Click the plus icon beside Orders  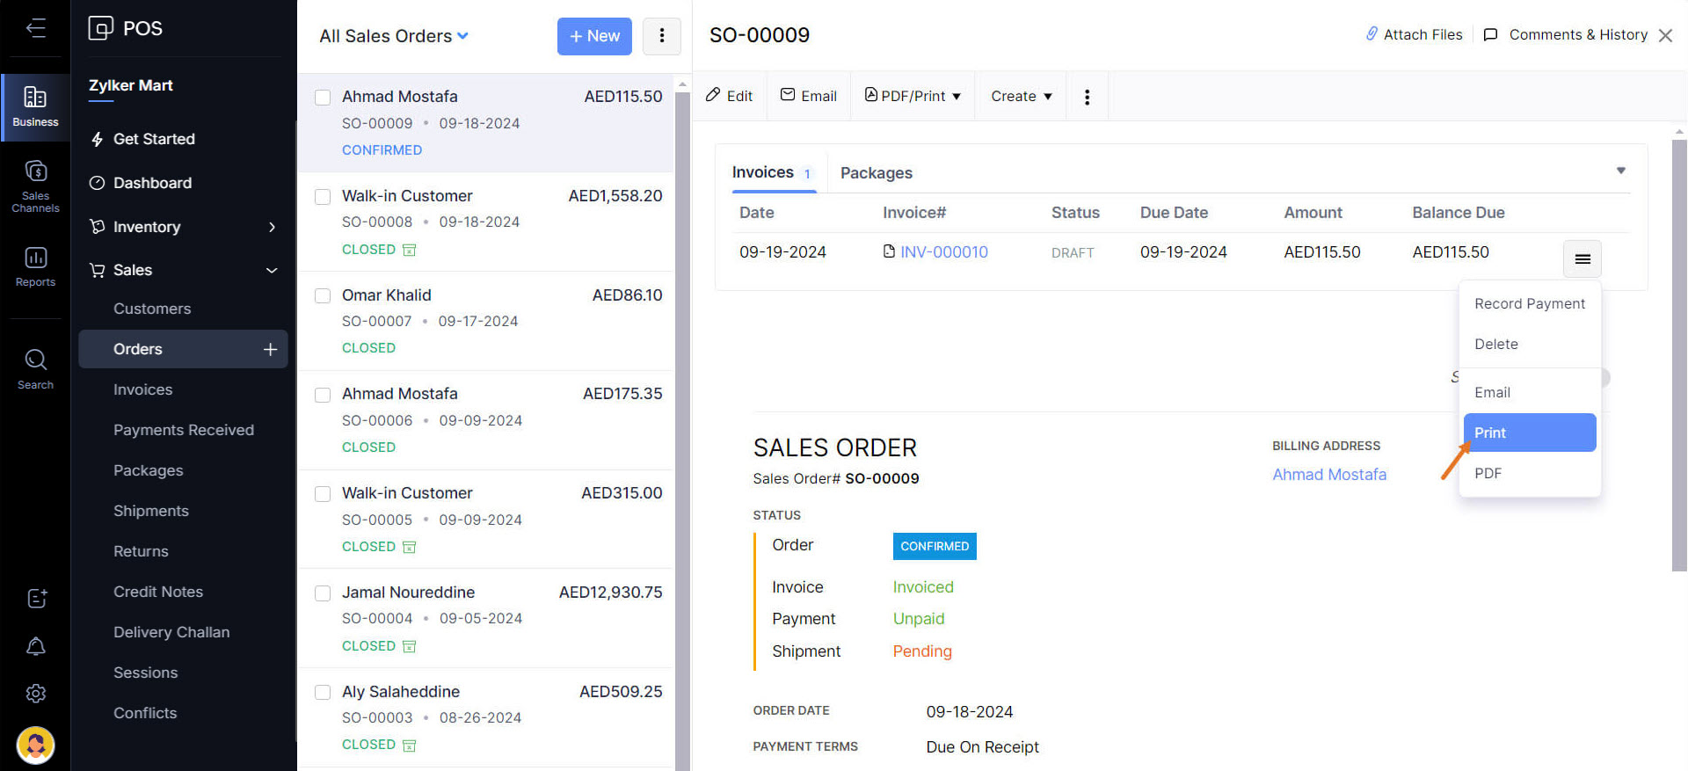[x=270, y=349]
